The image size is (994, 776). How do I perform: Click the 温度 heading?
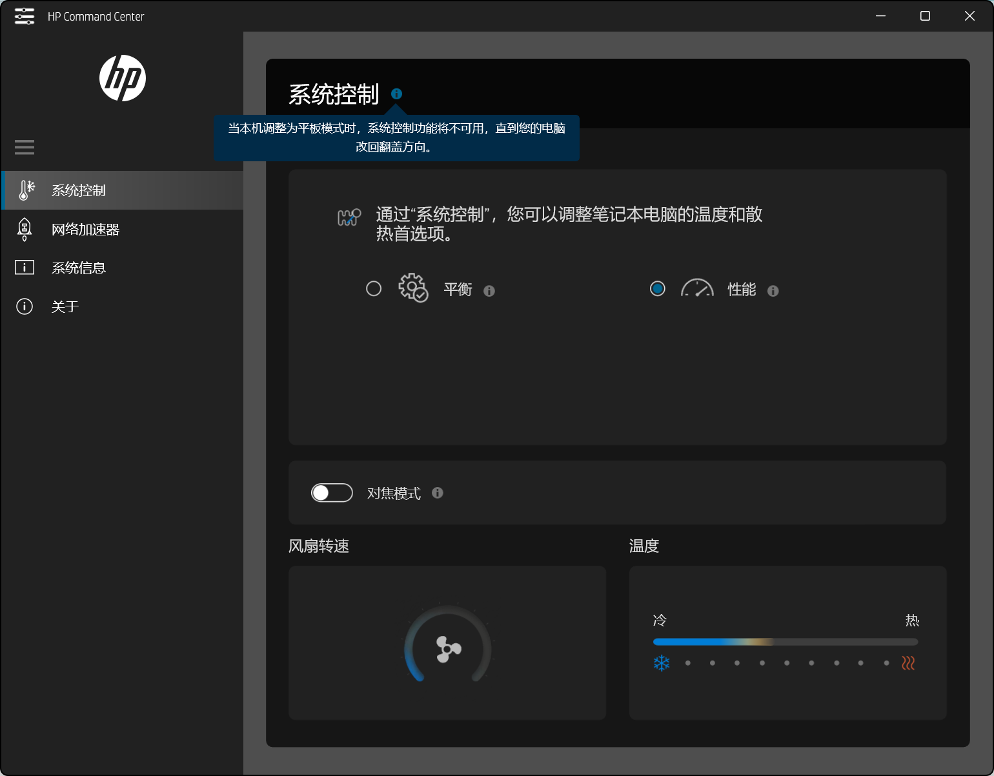click(x=644, y=546)
